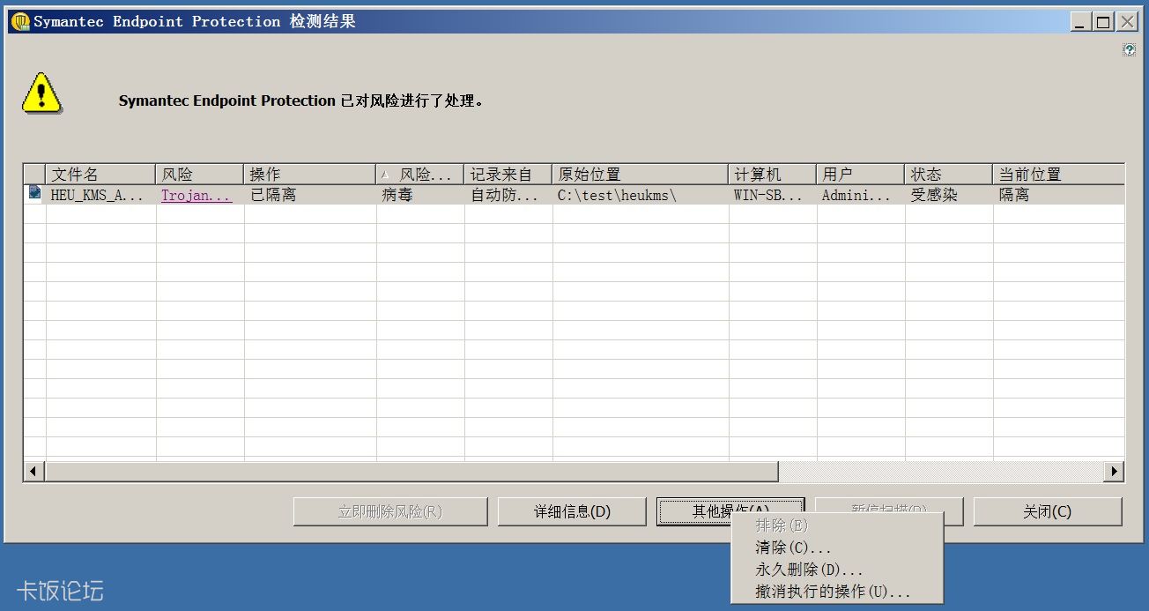
Task: Click the horizontal scrollbar left arrow
Action: pos(34,472)
